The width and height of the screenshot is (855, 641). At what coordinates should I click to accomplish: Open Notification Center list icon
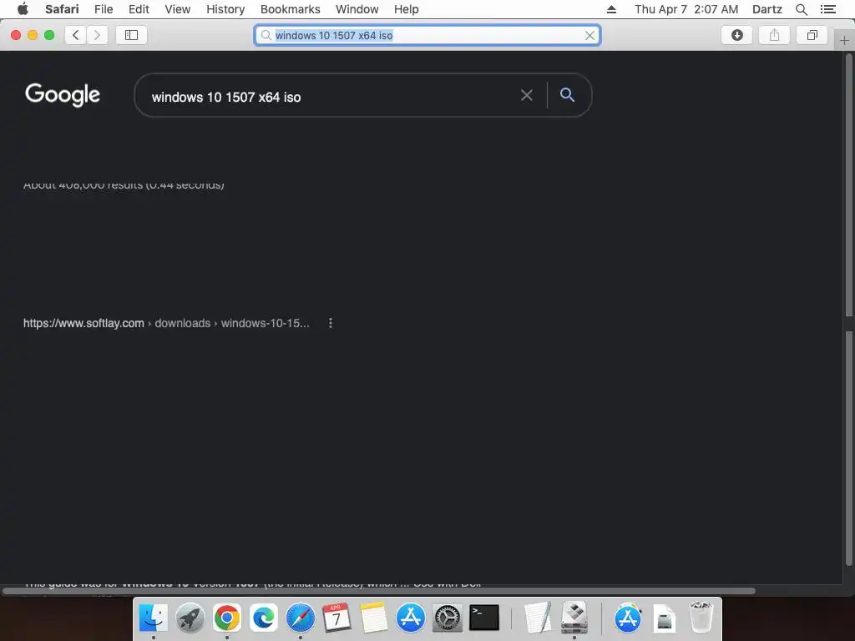point(827,9)
